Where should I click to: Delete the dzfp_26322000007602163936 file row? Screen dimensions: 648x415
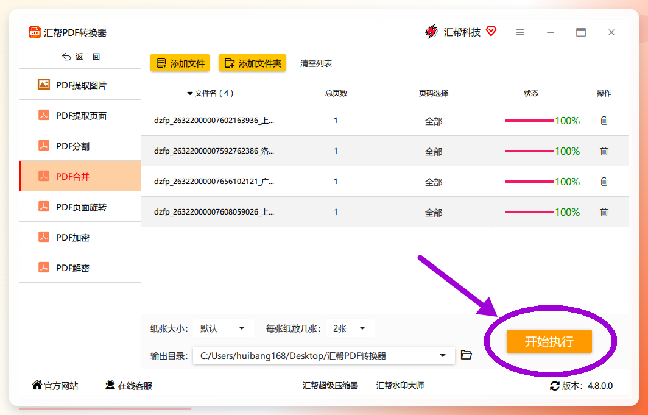tap(604, 121)
